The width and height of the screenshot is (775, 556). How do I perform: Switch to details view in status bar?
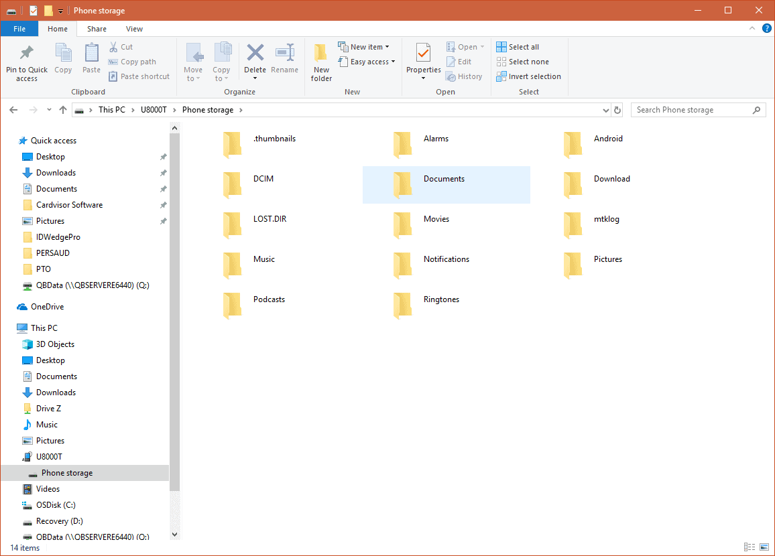[750, 547]
